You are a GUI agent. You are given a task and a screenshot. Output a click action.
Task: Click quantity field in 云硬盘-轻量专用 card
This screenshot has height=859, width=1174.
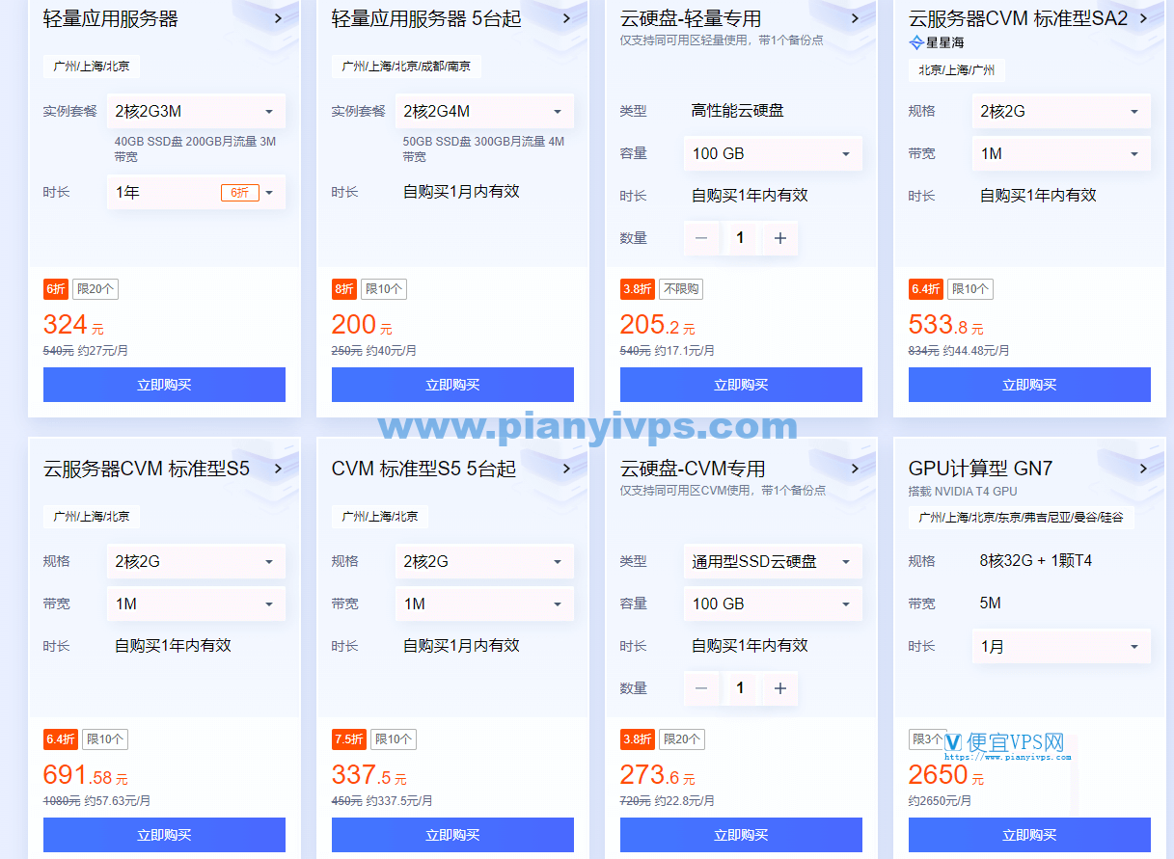740,238
